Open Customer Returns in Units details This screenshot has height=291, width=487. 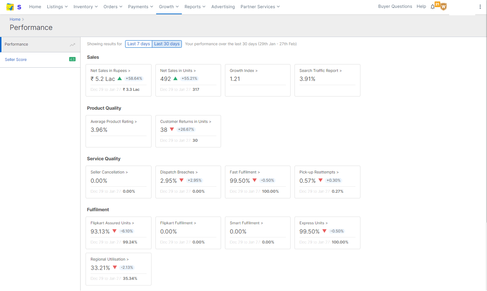186,121
